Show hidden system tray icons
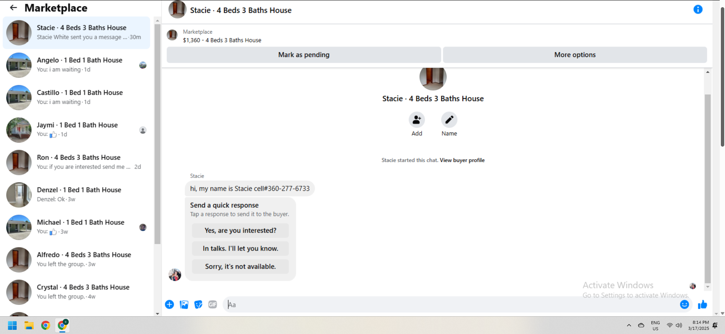Screen dimensions: 725x334 629,325
